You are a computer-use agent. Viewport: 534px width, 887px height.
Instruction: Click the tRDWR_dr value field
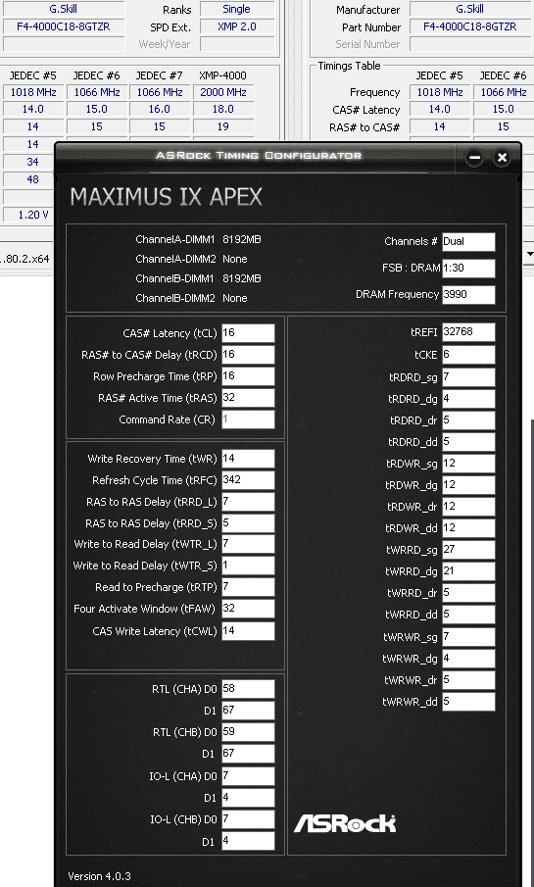[x=469, y=507]
